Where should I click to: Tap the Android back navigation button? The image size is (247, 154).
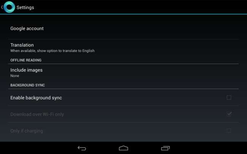[x=82, y=148]
